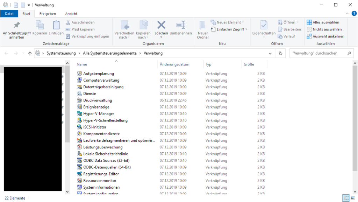Click the Systeminformationen icon
Viewport: 358px width, 202px height.
click(79, 187)
